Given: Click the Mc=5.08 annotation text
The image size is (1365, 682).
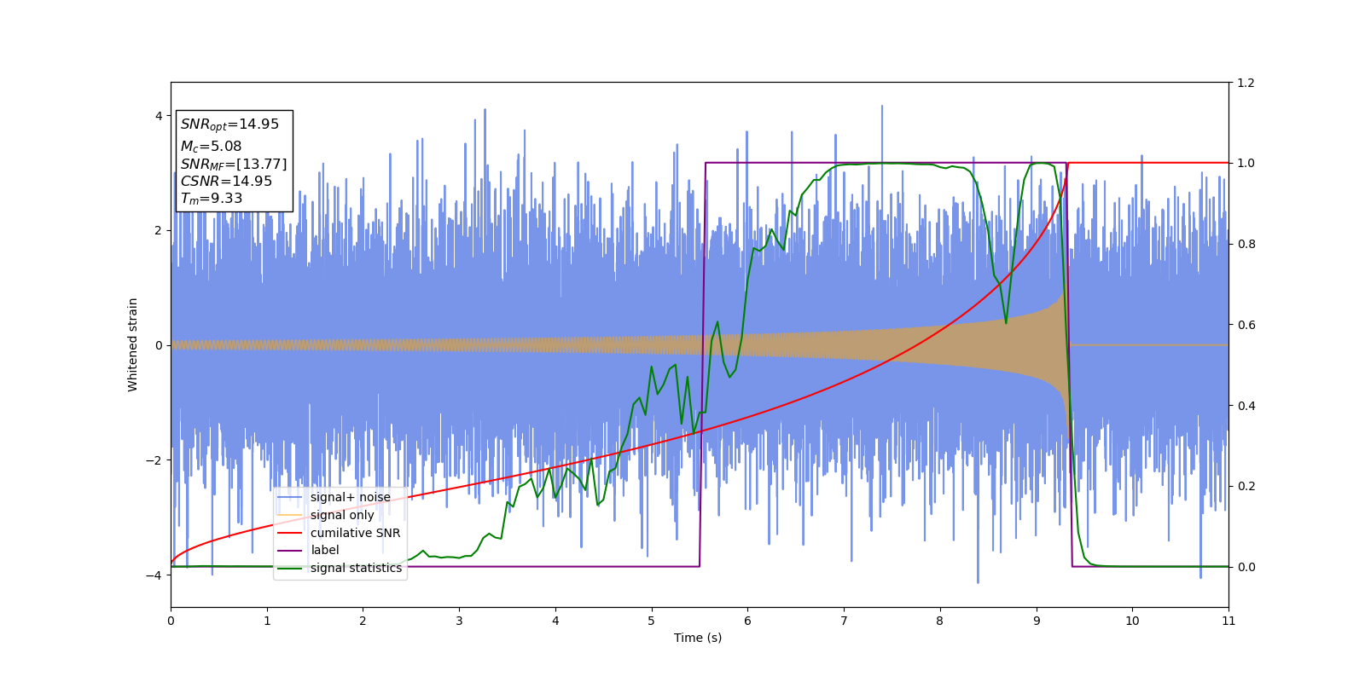Looking at the screenshot, I should point(211,147).
